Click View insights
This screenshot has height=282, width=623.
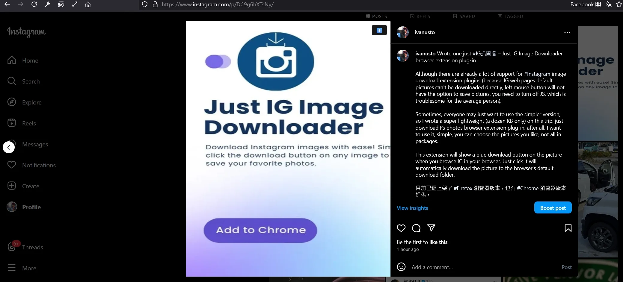pos(412,208)
